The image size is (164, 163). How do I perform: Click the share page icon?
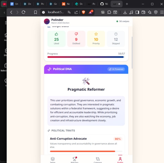(76, 12)
